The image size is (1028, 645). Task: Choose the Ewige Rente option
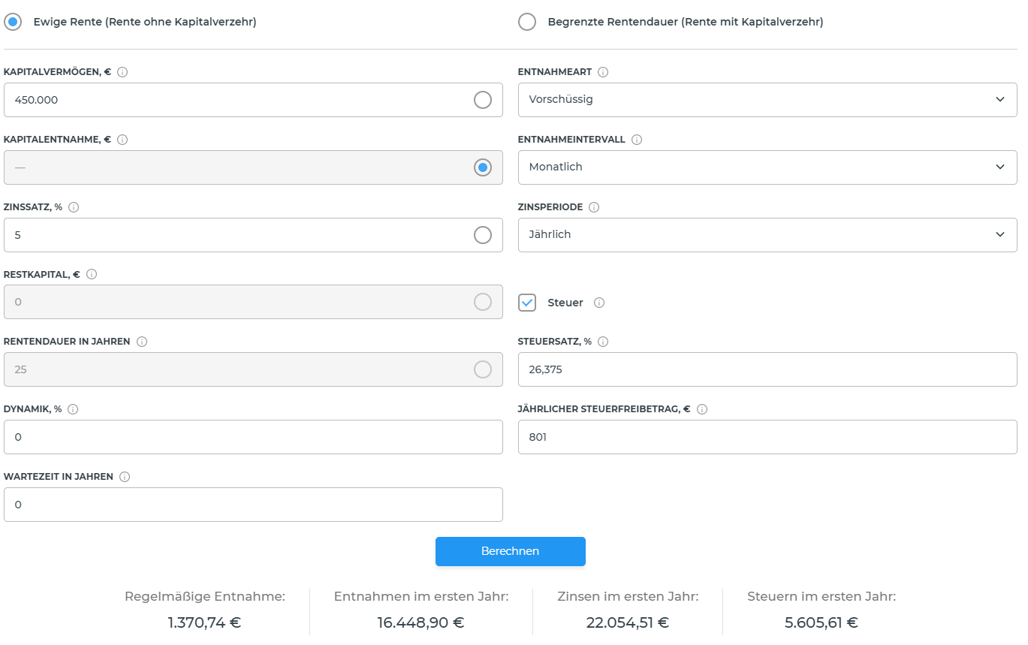pos(13,22)
